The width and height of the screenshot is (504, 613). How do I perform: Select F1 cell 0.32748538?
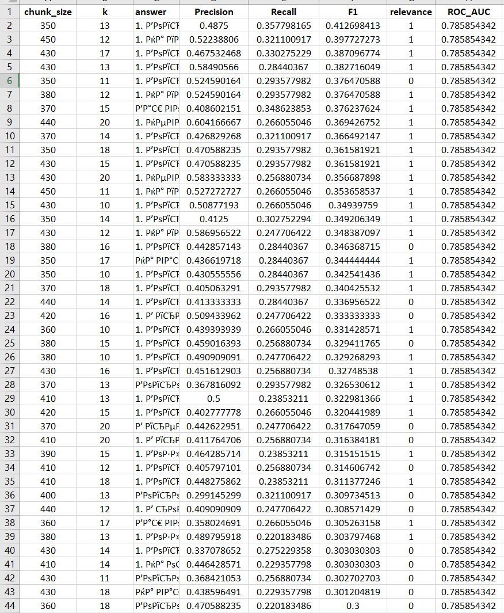[353, 371]
